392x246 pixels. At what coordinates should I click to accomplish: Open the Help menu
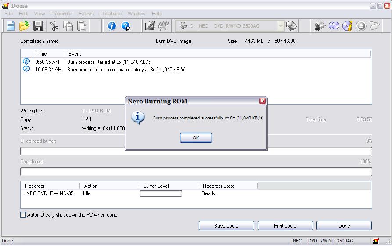coord(157,14)
